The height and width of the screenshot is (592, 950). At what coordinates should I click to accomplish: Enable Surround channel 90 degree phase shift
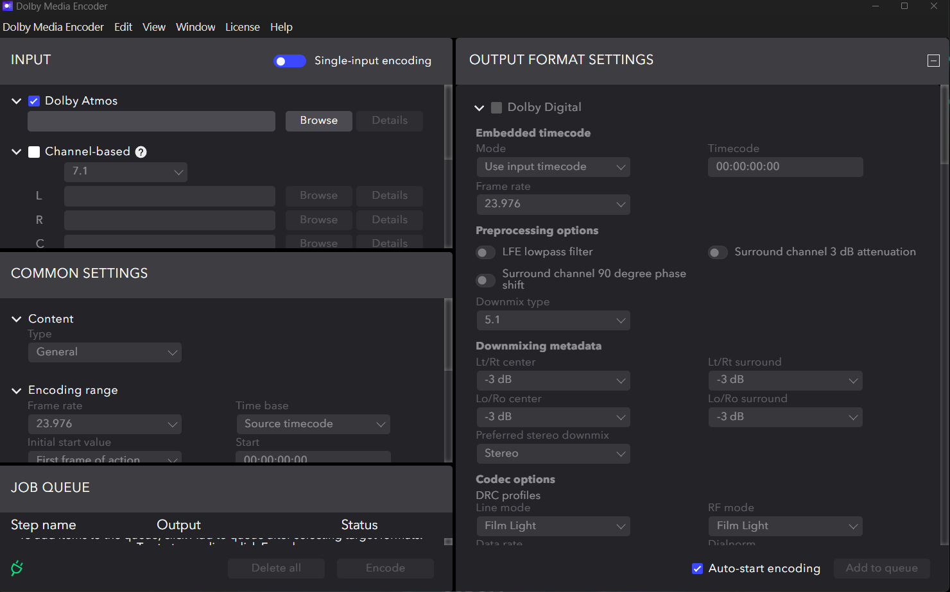(485, 280)
